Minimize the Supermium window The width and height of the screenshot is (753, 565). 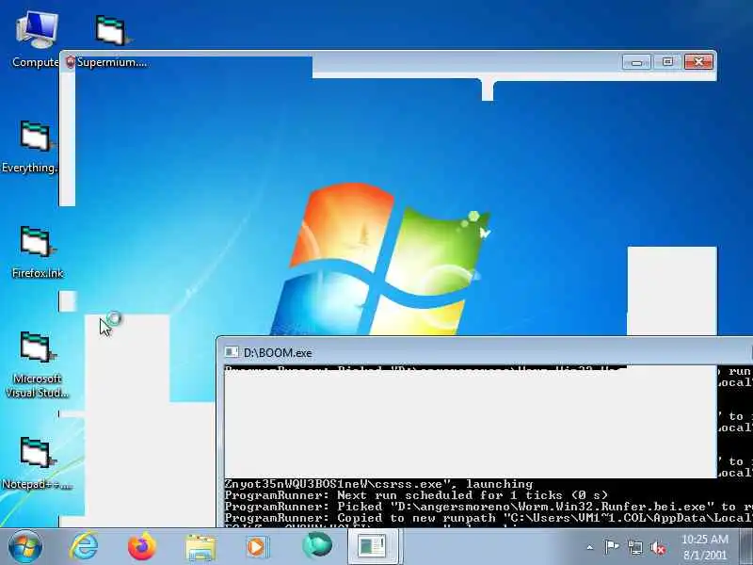click(637, 62)
